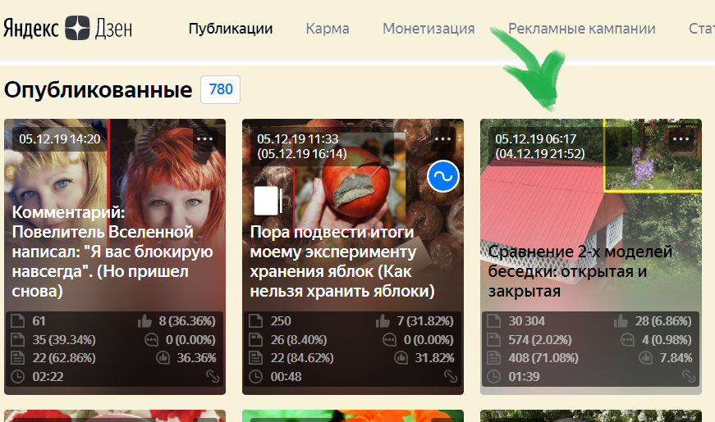The height and width of the screenshot is (422, 715).
Task: Open the apple storage experiment article
Action: click(x=342, y=261)
